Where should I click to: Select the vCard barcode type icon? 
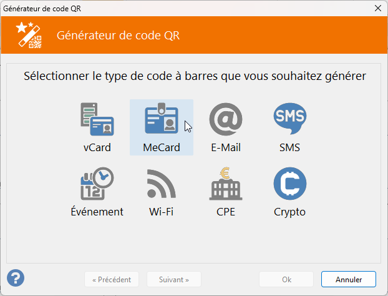(97, 120)
